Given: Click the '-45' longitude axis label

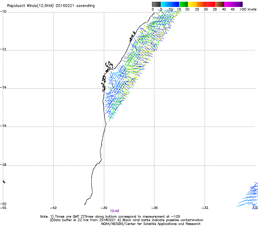Looking at the screenshot, I should [x=3, y=208].
